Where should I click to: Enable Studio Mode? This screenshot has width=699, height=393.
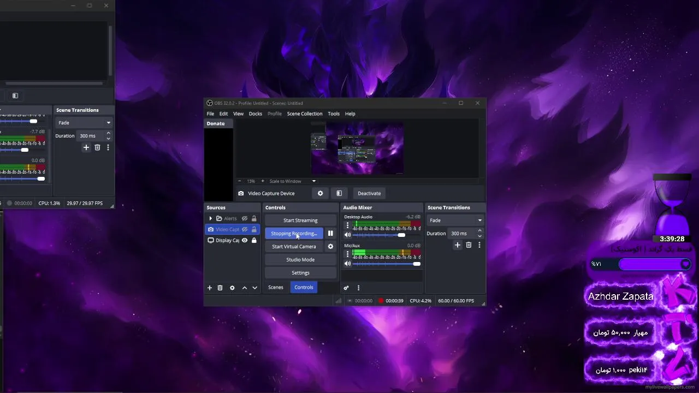300,260
